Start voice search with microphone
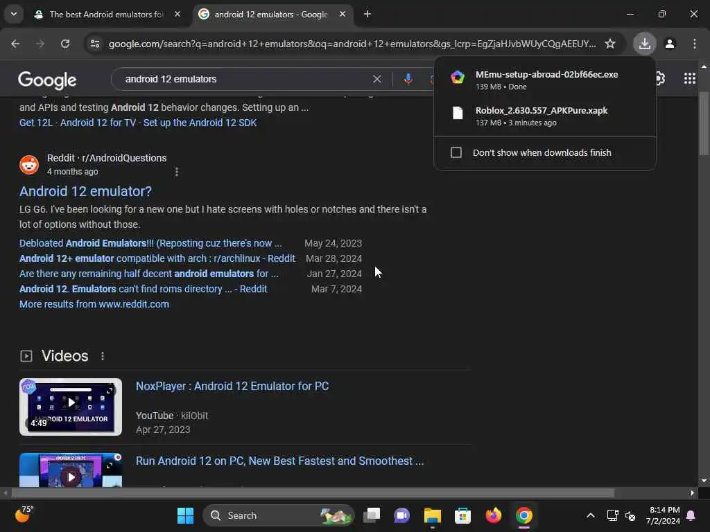710x532 pixels. pos(408,79)
